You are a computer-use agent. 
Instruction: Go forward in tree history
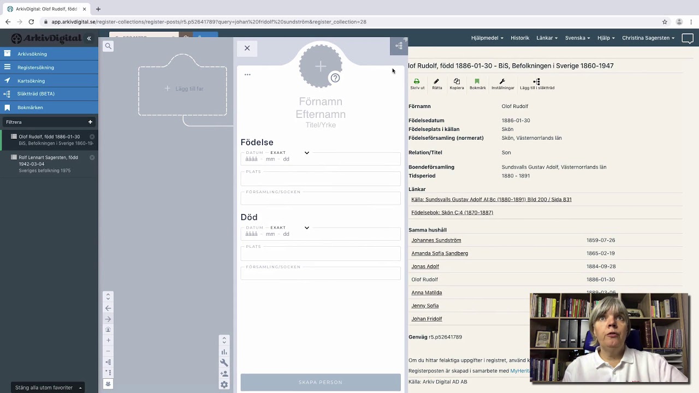(x=108, y=319)
